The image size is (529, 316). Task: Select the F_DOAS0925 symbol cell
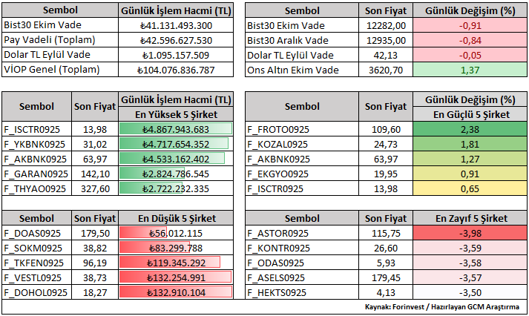[37, 233]
